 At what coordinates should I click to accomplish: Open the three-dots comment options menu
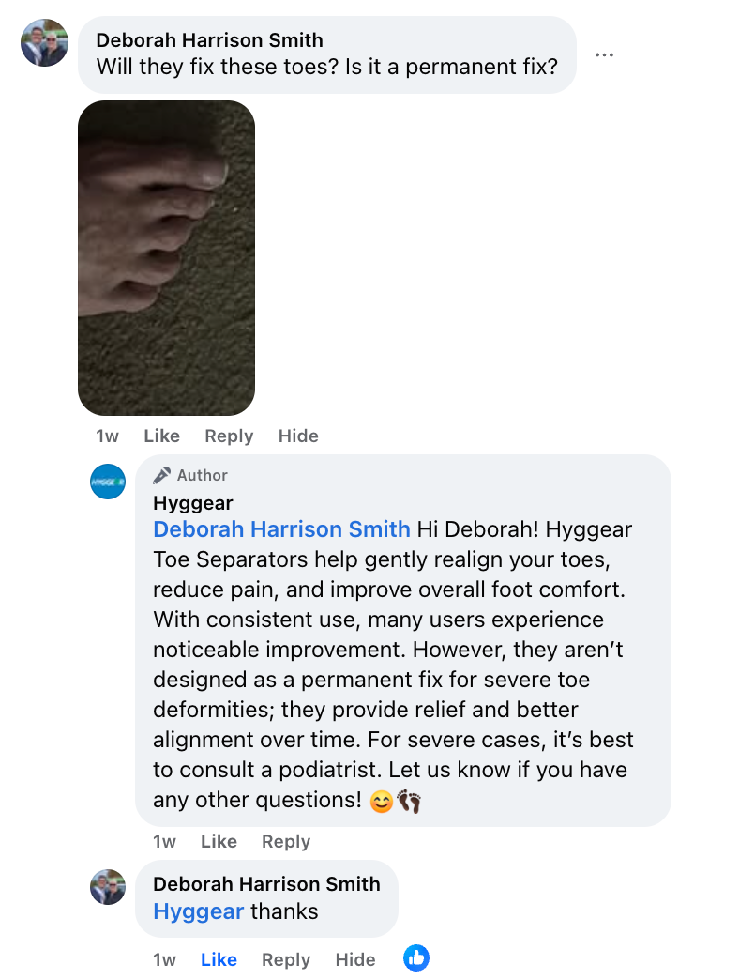tap(604, 55)
